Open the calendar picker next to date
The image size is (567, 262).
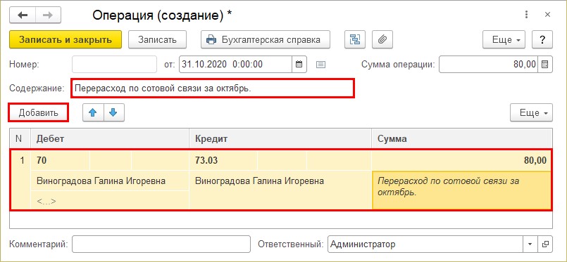(299, 65)
